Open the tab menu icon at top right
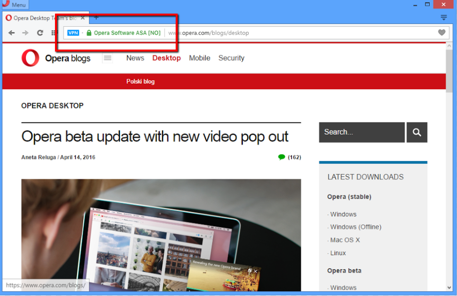The height and width of the screenshot is (296, 457). coord(443,18)
